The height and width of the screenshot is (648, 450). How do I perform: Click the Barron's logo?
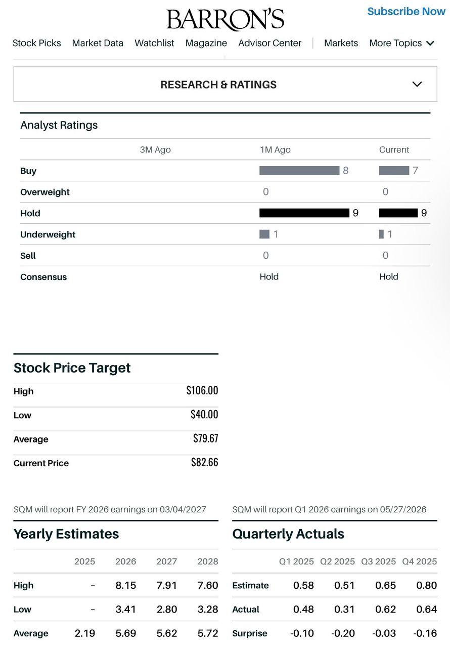(x=225, y=20)
